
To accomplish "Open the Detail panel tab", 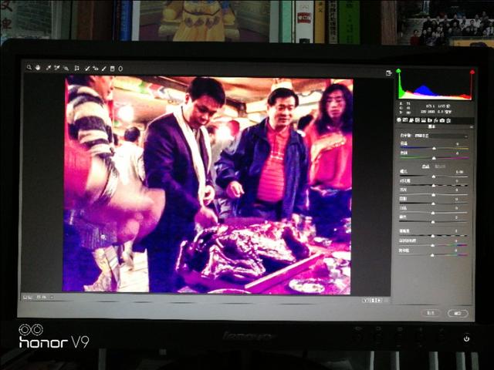I will point(411,120).
